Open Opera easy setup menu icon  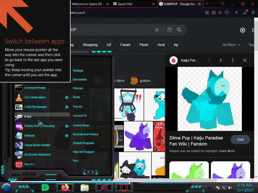pos(253,13)
